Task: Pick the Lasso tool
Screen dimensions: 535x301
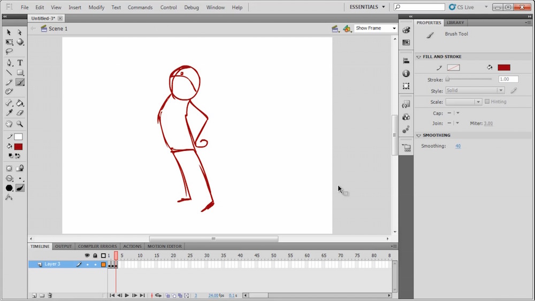Action: [9, 52]
